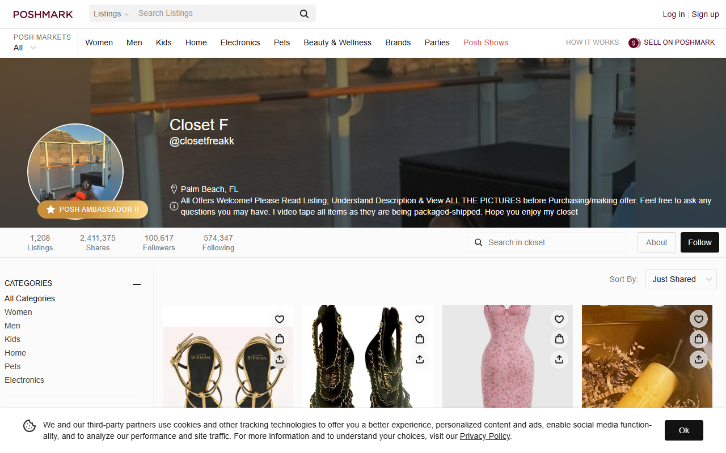This screenshot has width=726, height=453.
Task: Open the Home menu
Action: point(196,42)
